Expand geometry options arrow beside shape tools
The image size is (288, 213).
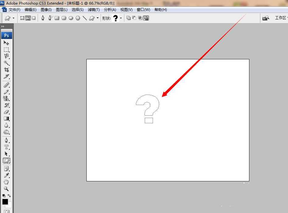point(97,18)
